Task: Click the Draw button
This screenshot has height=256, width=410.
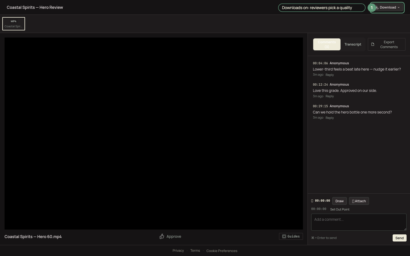Action: [339, 201]
